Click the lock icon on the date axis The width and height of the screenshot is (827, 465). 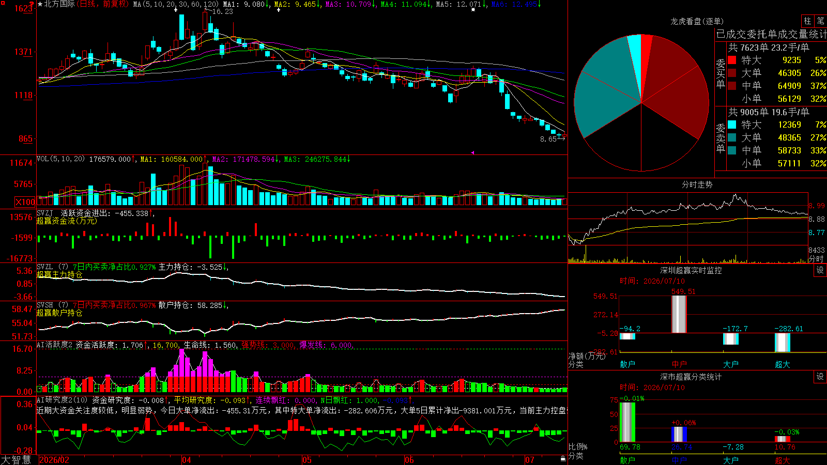tap(563, 458)
